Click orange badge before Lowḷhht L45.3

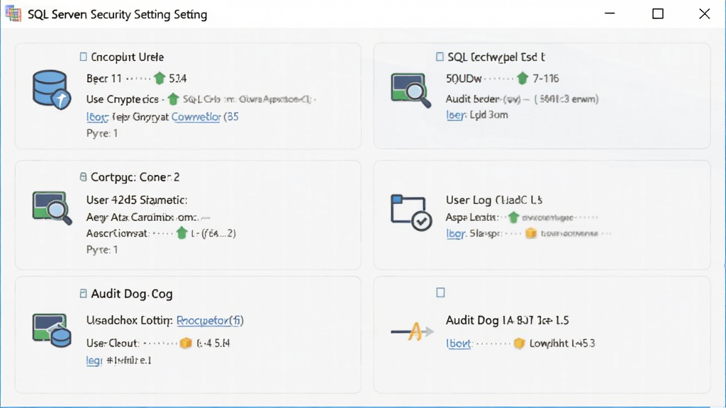pos(520,344)
